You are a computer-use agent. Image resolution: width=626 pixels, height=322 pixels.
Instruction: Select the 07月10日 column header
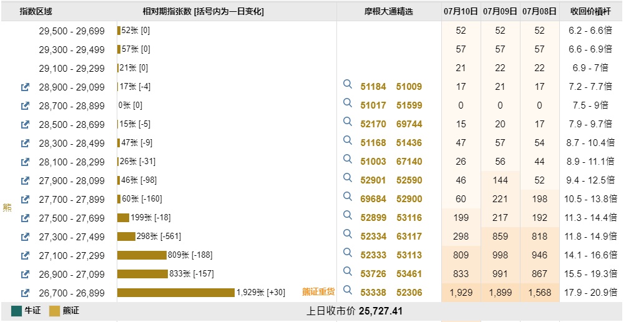(461, 12)
